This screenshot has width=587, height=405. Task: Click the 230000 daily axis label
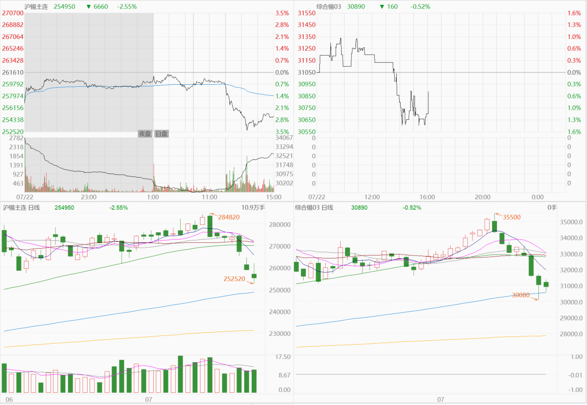pyautogui.click(x=279, y=334)
